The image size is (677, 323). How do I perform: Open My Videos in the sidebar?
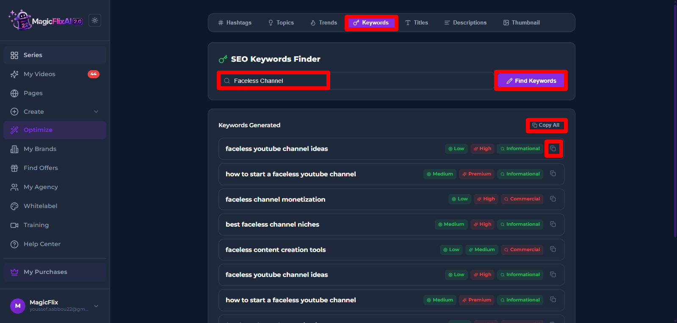(55, 74)
